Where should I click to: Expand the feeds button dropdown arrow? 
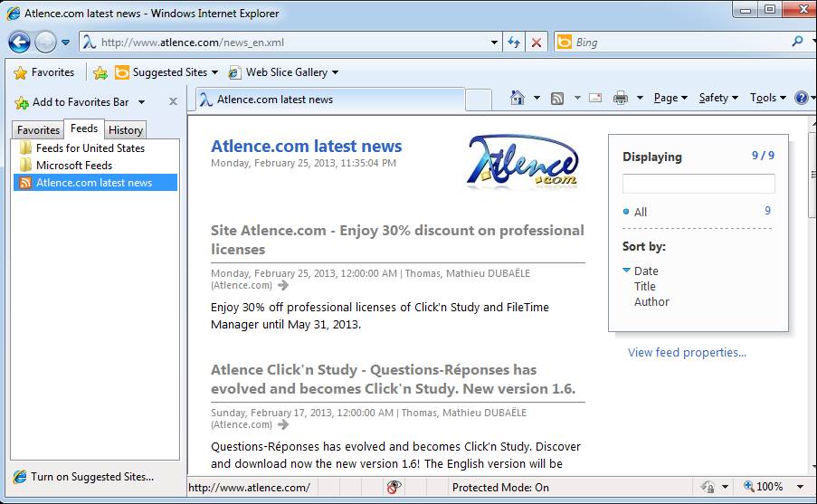577,98
